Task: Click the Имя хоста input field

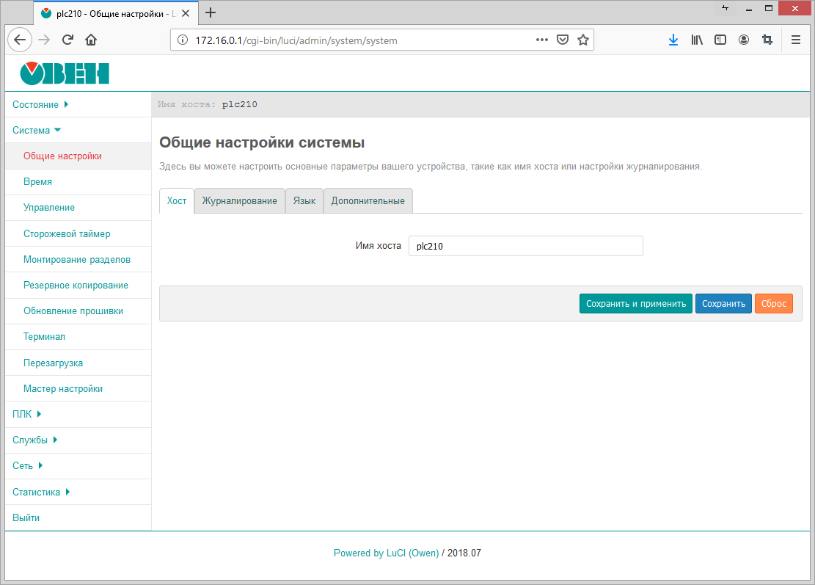Action: 525,247
